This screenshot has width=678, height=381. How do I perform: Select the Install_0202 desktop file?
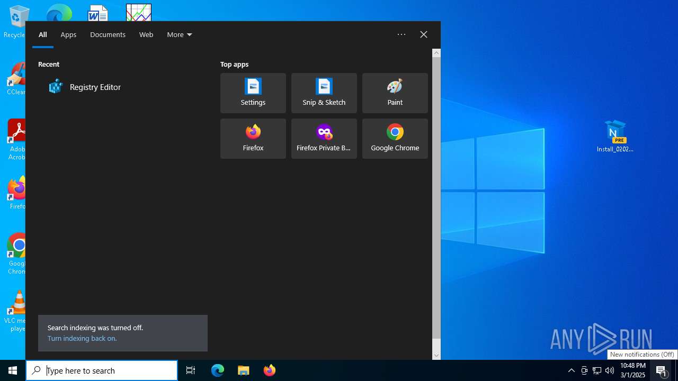click(615, 136)
